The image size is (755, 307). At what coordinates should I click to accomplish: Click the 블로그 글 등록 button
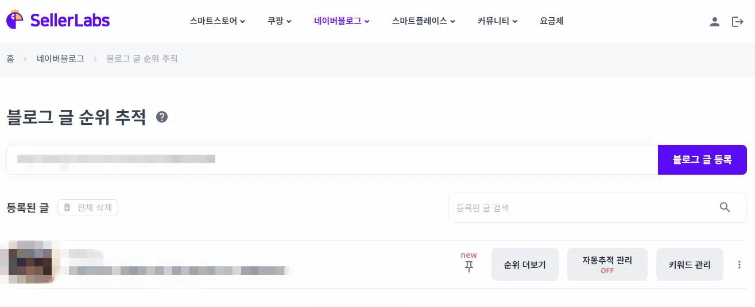tap(702, 160)
